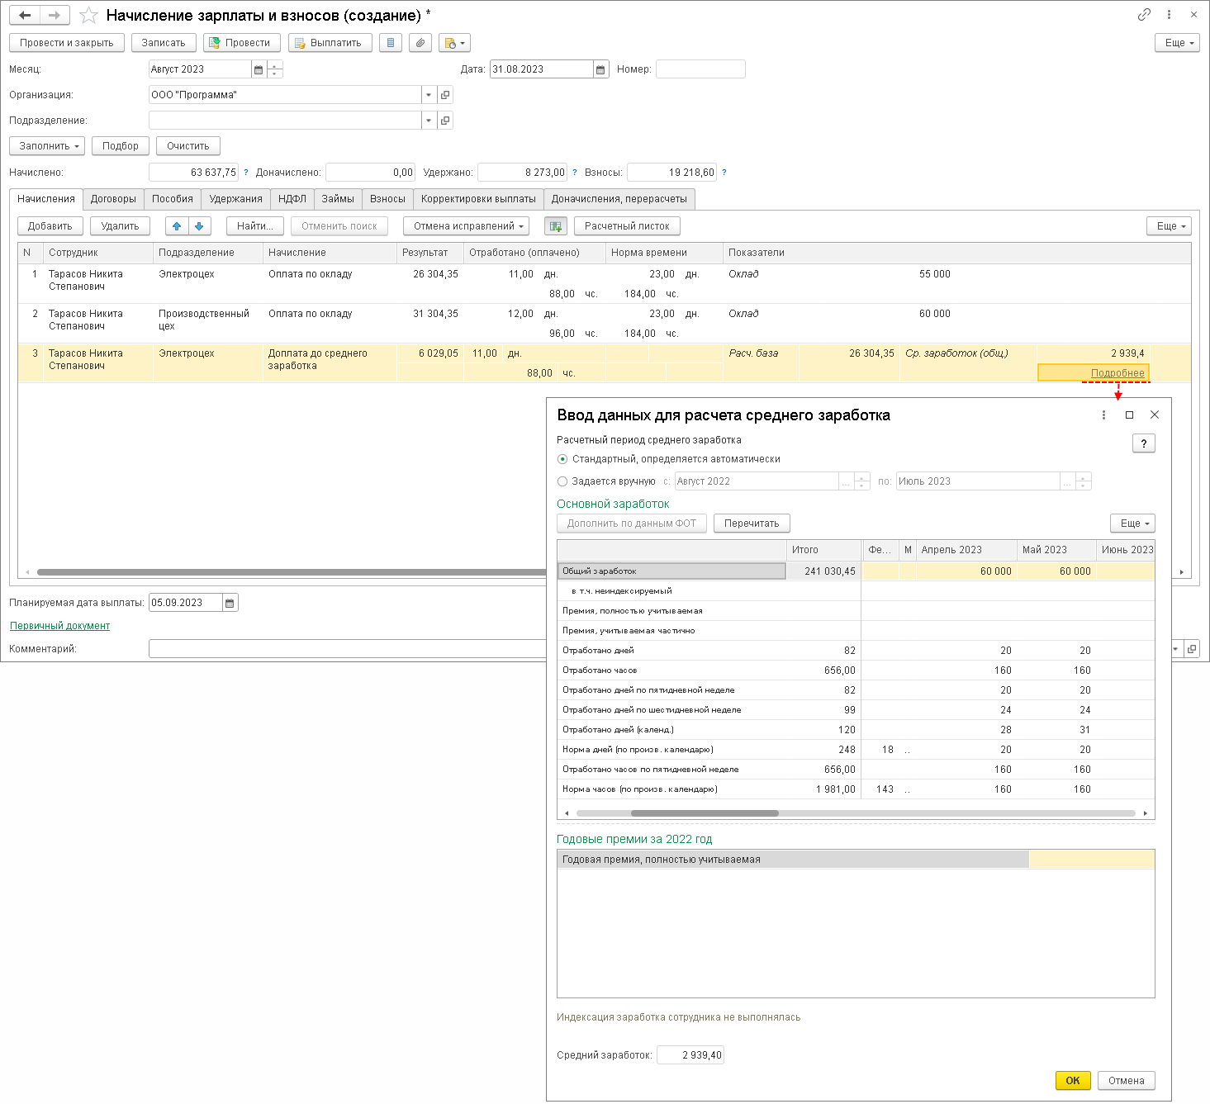Click Добавить accrual row button
Image resolution: width=1210 pixels, height=1104 pixels.
click(x=50, y=226)
